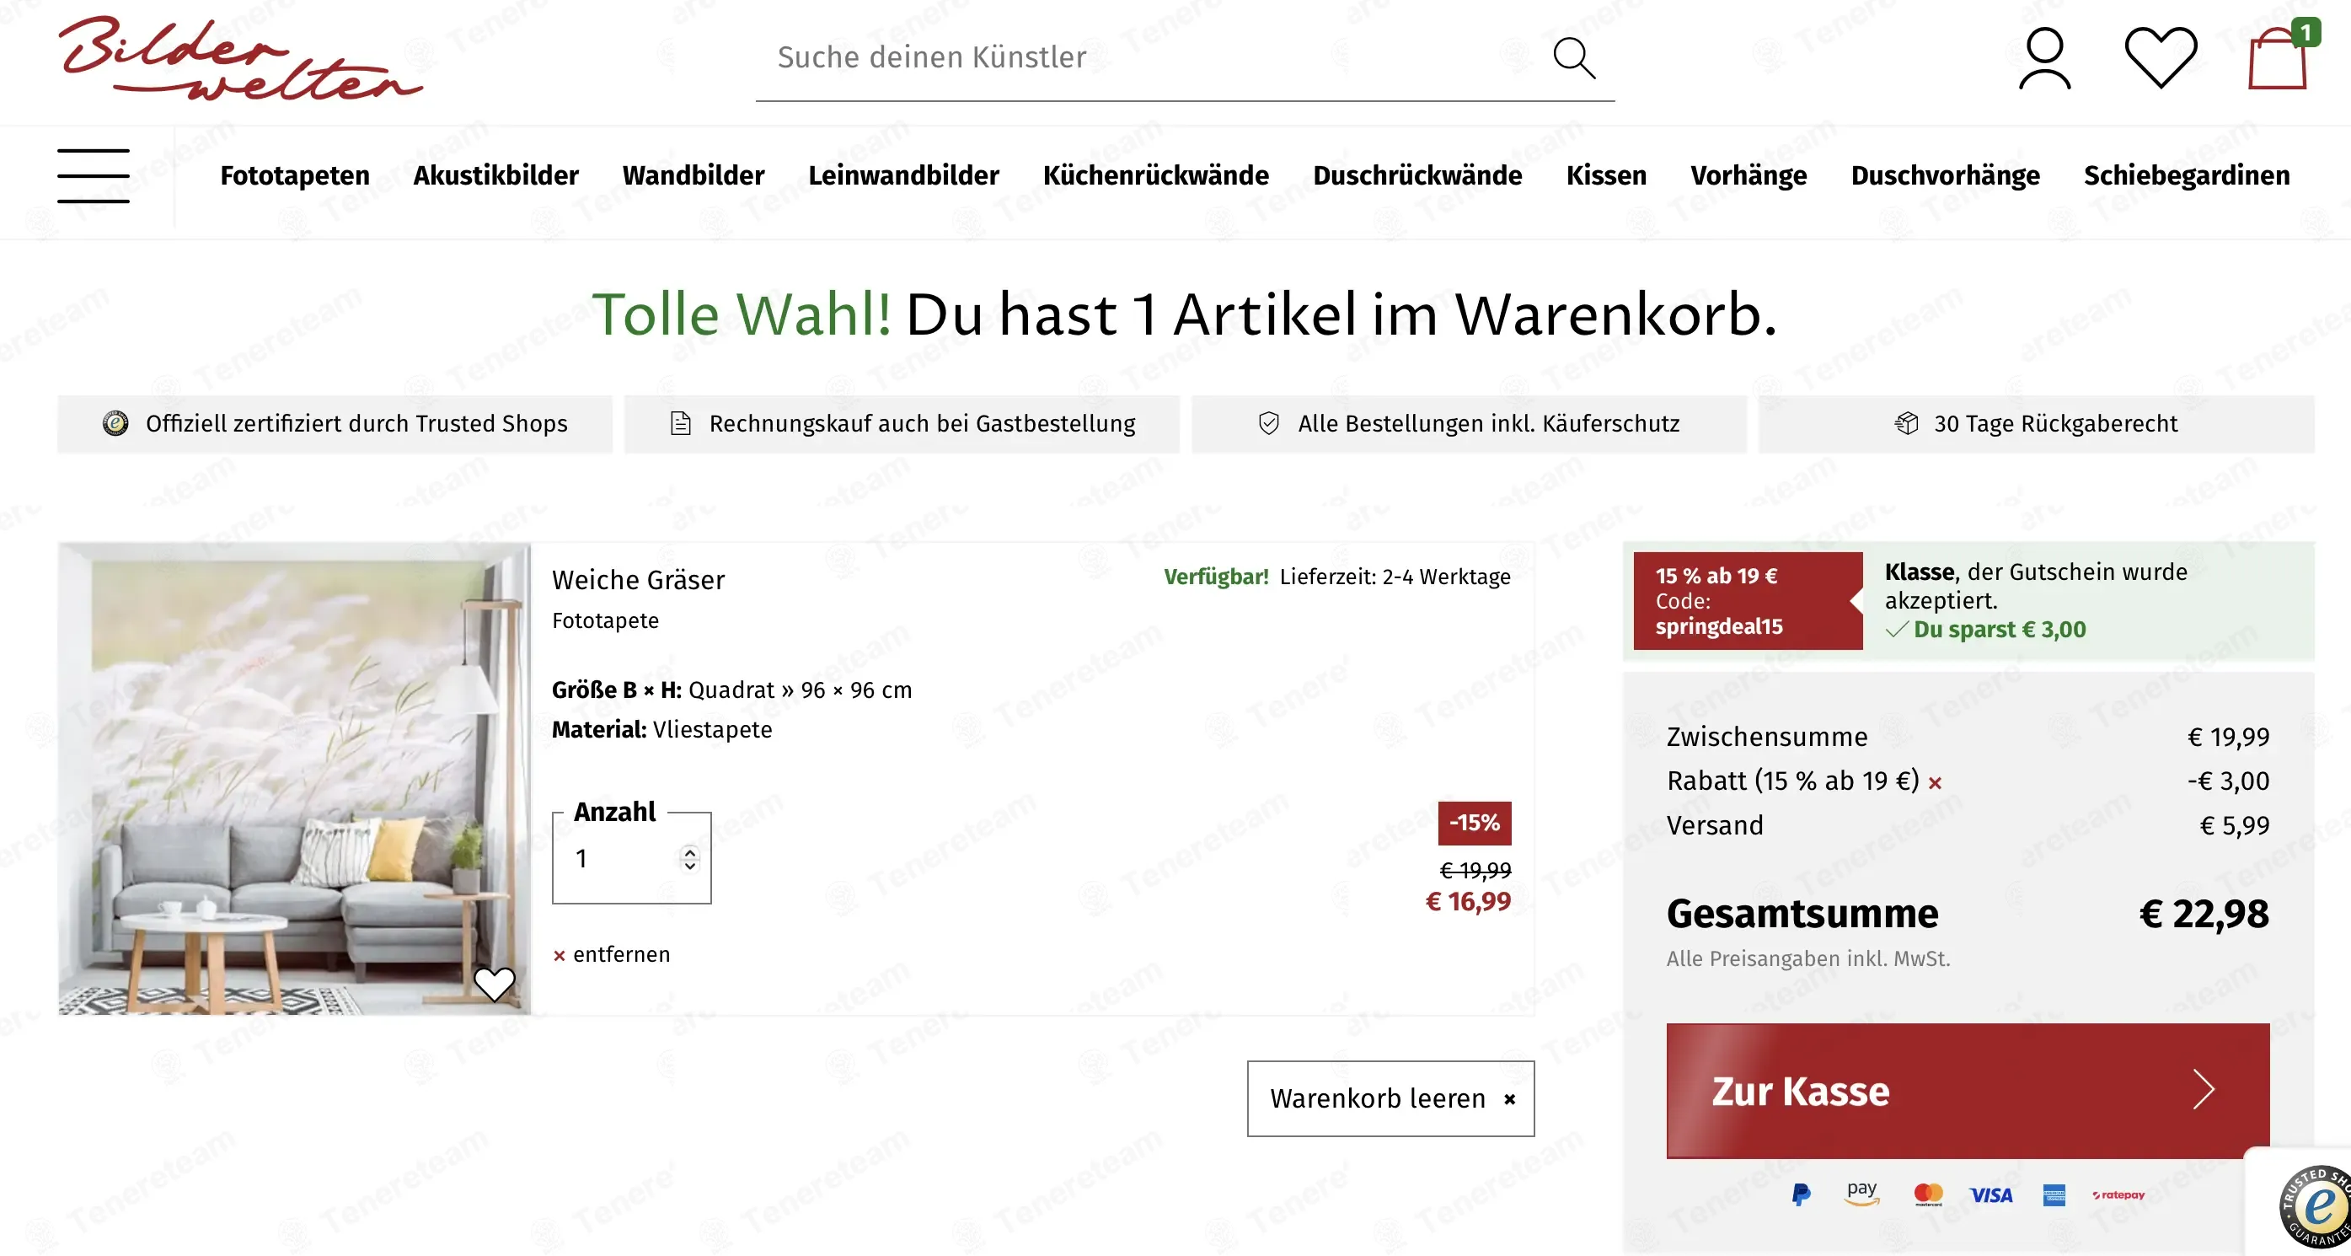The image size is (2351, 1256).
Task: Click the search magnifier icon
Action: [x=1574, y=58]
